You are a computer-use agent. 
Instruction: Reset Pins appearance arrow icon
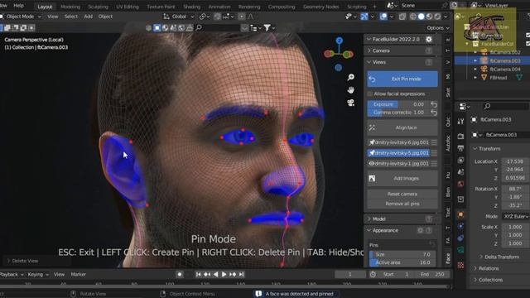(x=432, y=244)
